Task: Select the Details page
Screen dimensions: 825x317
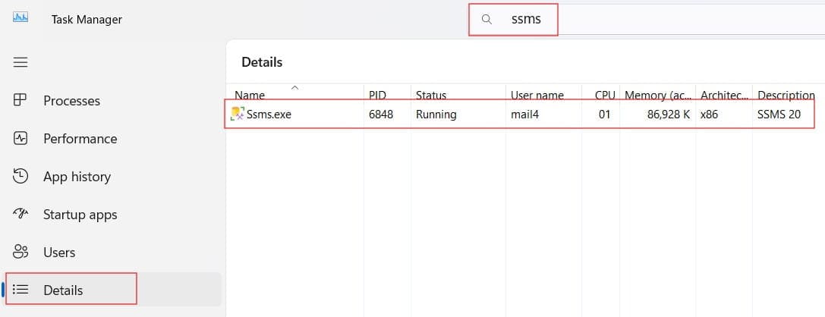Action: coord(113,290)
